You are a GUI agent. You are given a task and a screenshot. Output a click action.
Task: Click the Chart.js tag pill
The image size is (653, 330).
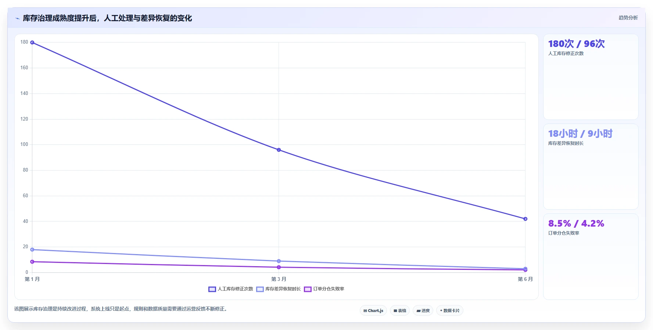[x=373, y=311]
